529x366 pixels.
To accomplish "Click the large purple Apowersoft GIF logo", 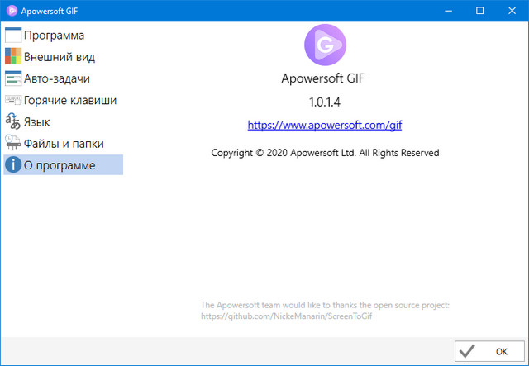I will [324, 45].
